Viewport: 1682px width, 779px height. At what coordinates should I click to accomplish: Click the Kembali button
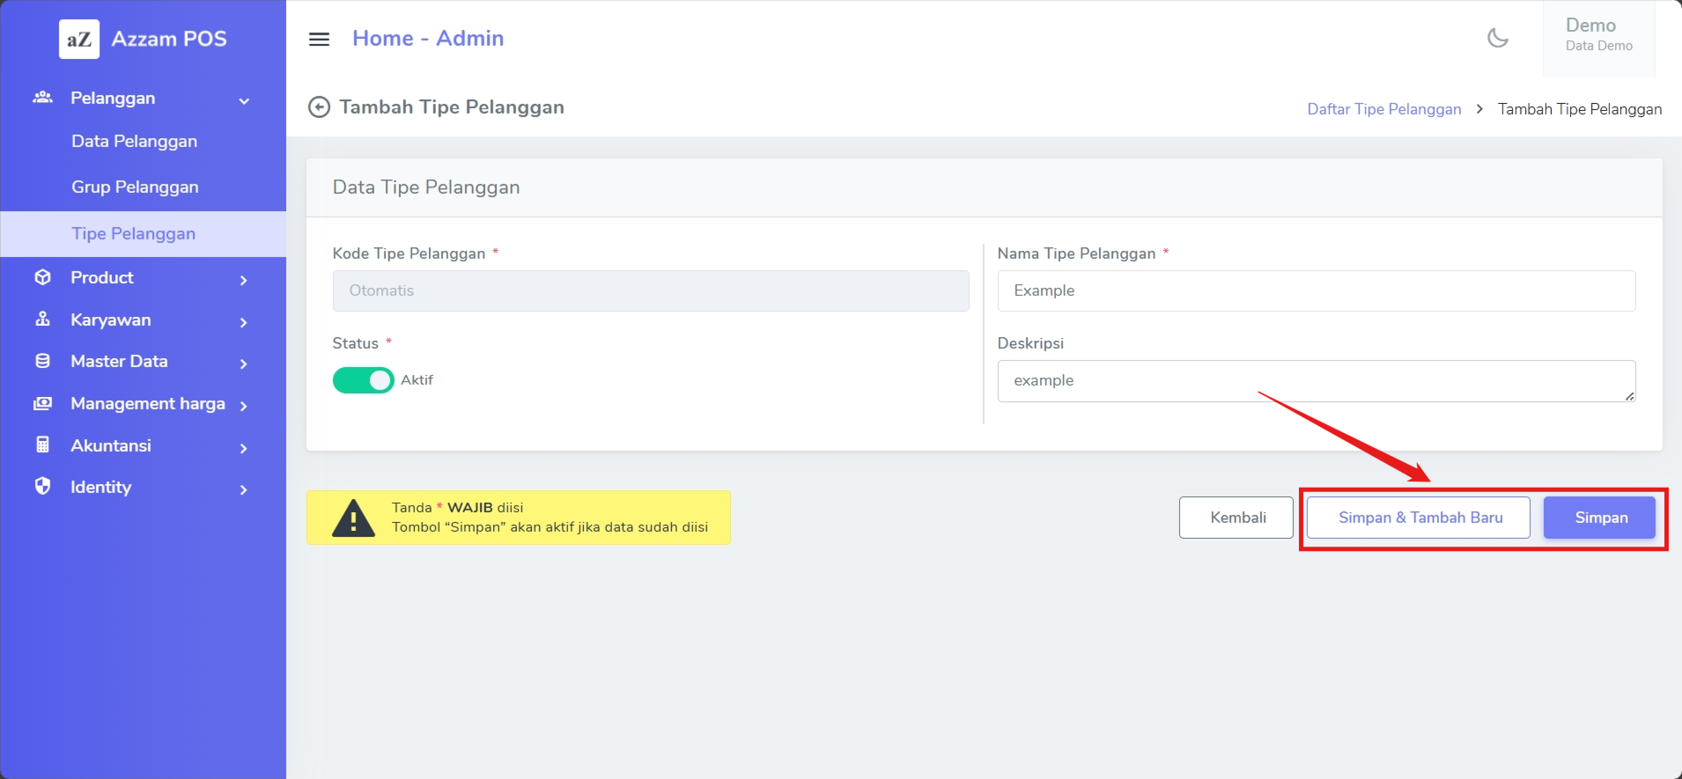(x=1236, y=518)
